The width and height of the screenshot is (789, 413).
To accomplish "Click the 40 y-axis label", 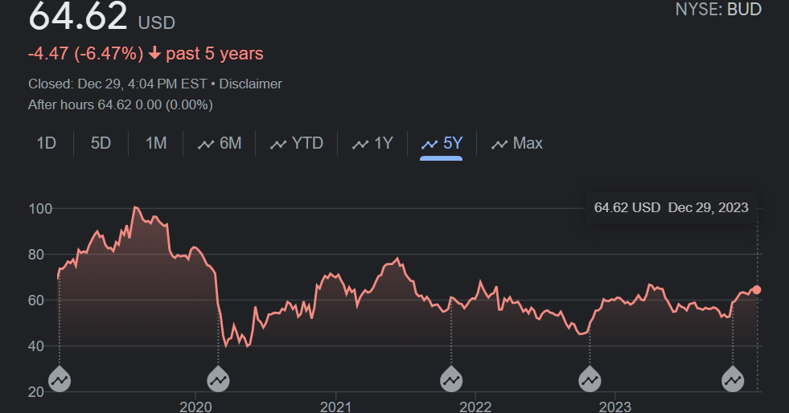I will 35,346.
